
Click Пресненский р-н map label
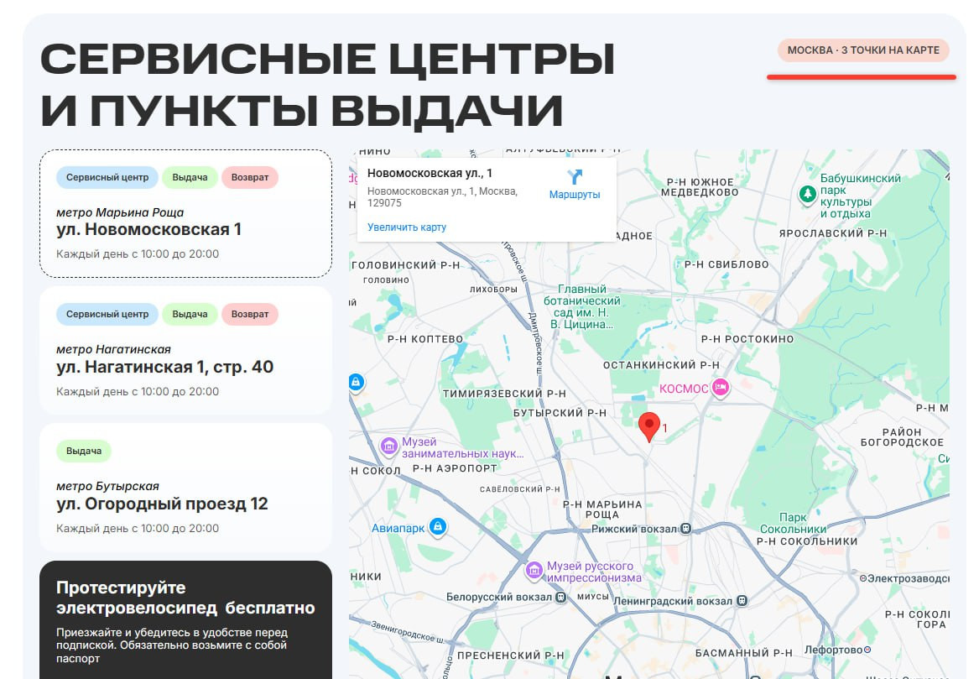coord(511,655)
